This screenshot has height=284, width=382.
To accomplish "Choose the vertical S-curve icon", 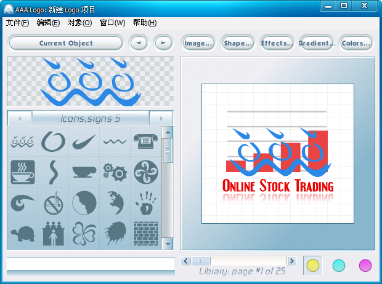I will tap(54, 172).
